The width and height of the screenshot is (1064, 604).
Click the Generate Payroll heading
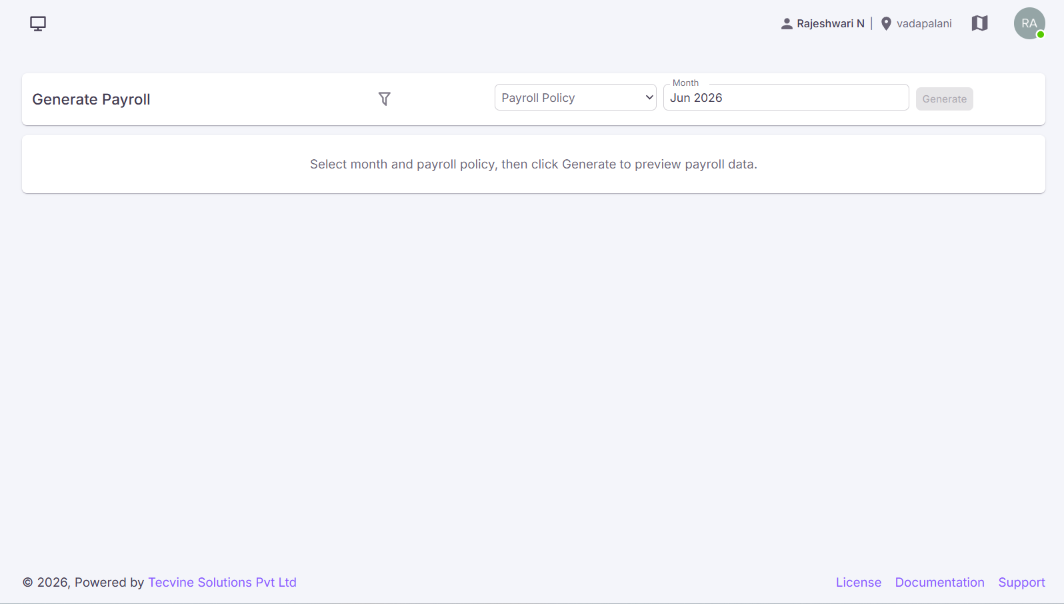point(91,99)
